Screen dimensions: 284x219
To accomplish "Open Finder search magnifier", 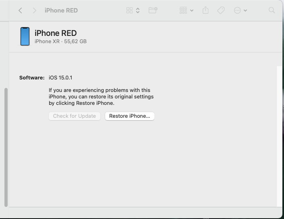I will coord(272,10).
